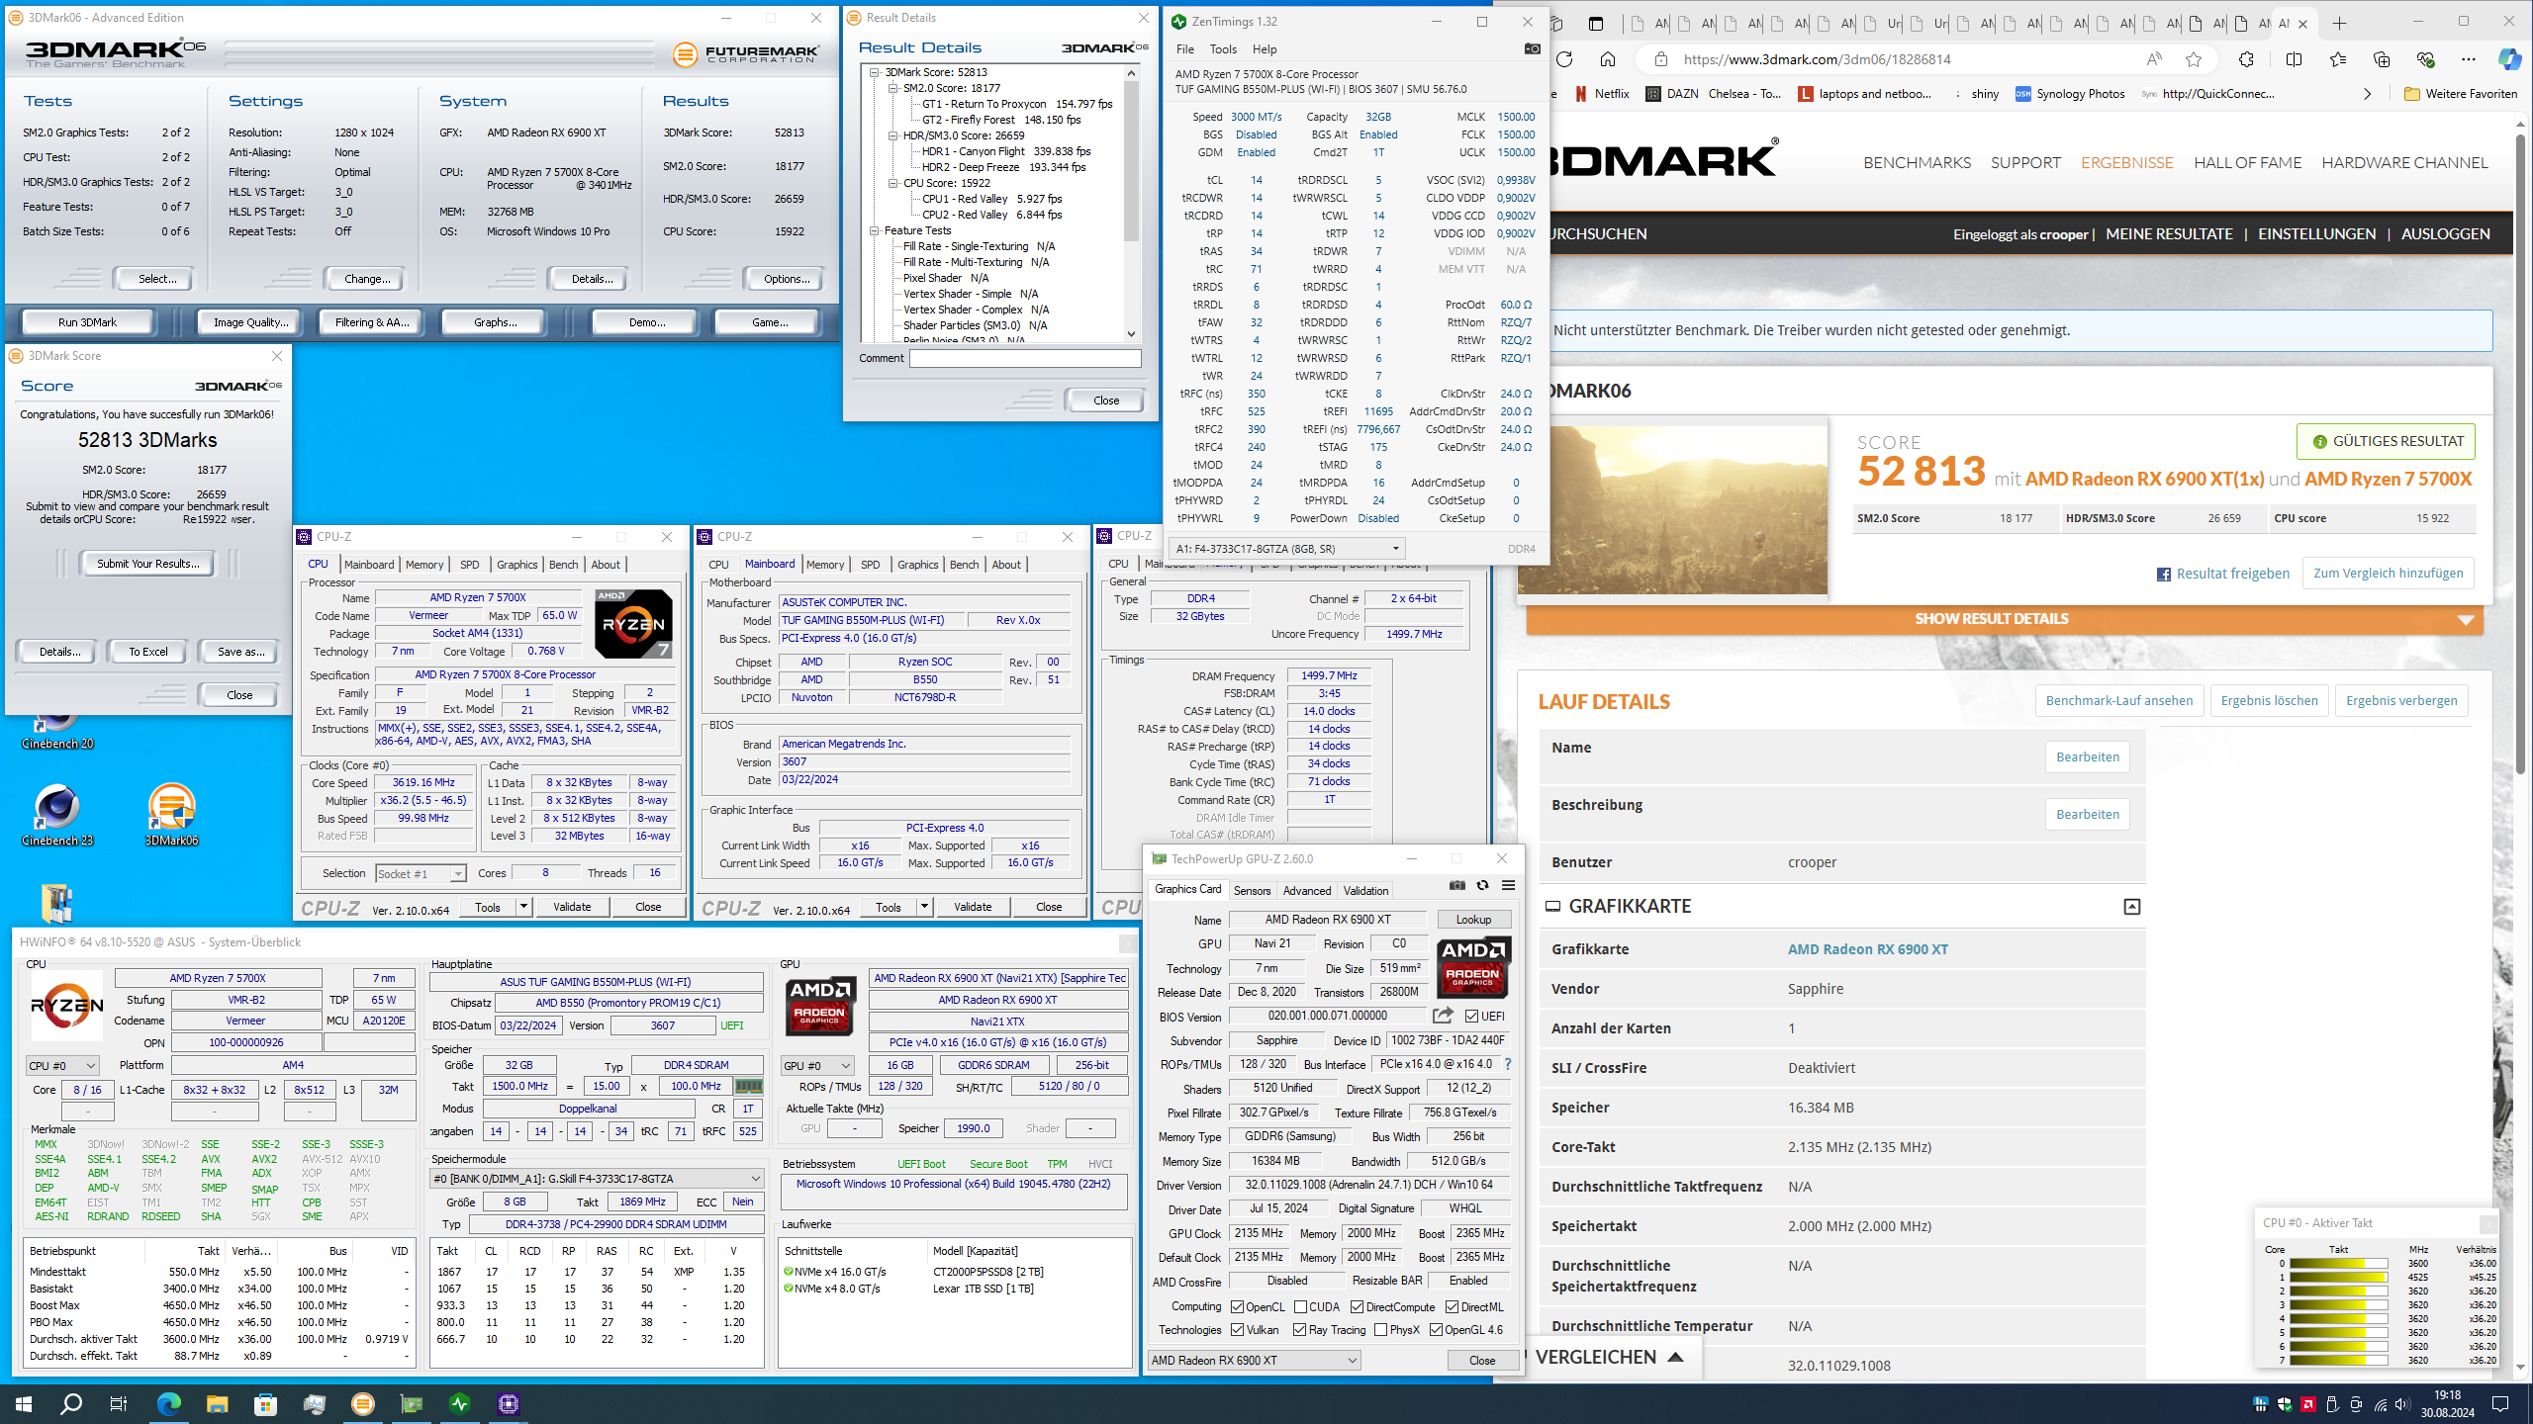Image resolution: width=2533 pixels, height=1424 pixels.
Task: Open HWiNFO CPU #0 dropdown
Action: point(62,1065)
